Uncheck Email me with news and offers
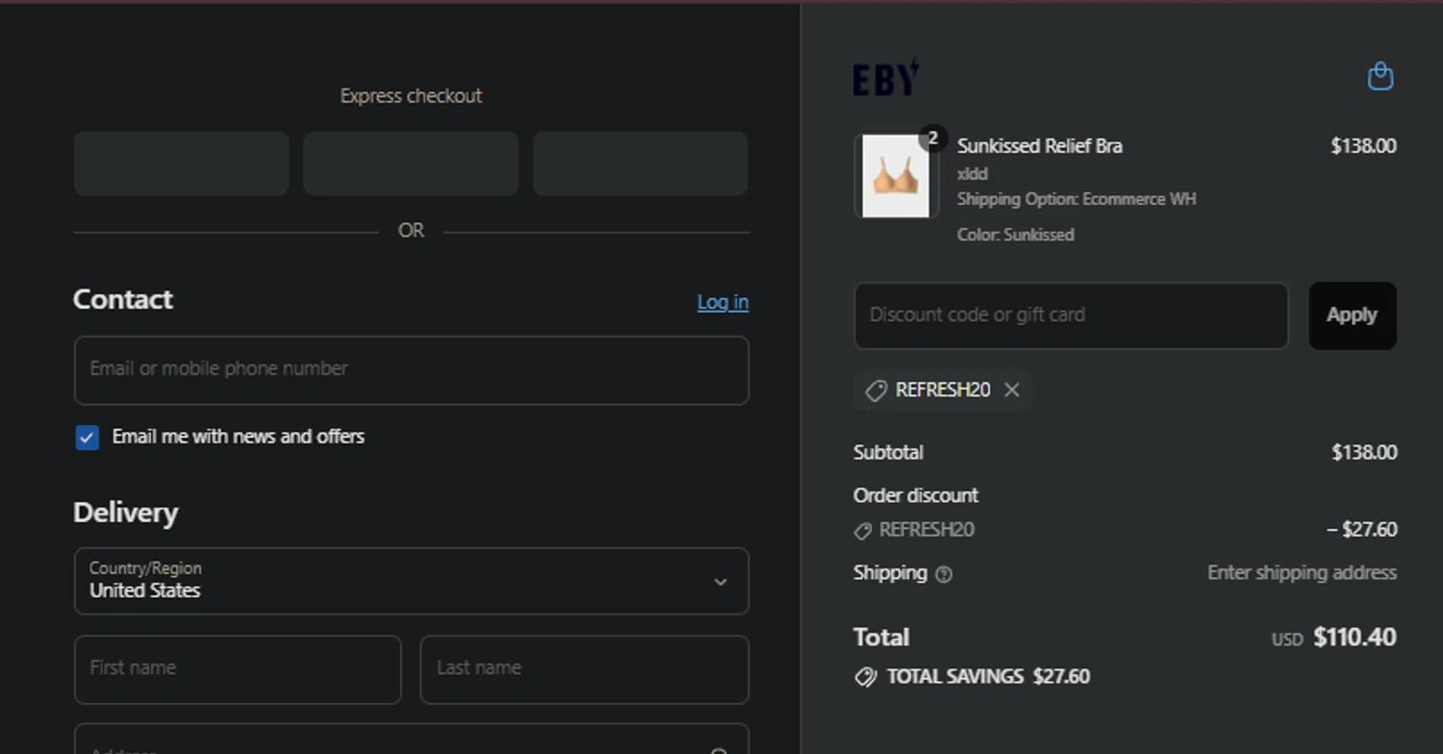 click(x=87, y=438)
